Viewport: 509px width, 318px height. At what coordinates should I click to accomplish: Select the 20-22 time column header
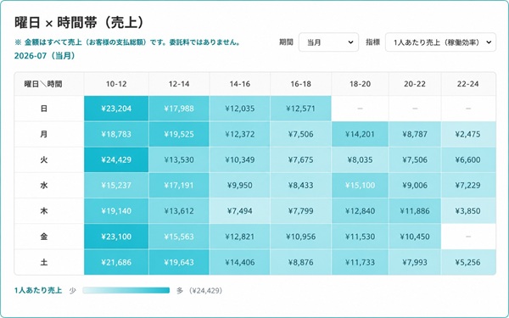tap(415, 84)
